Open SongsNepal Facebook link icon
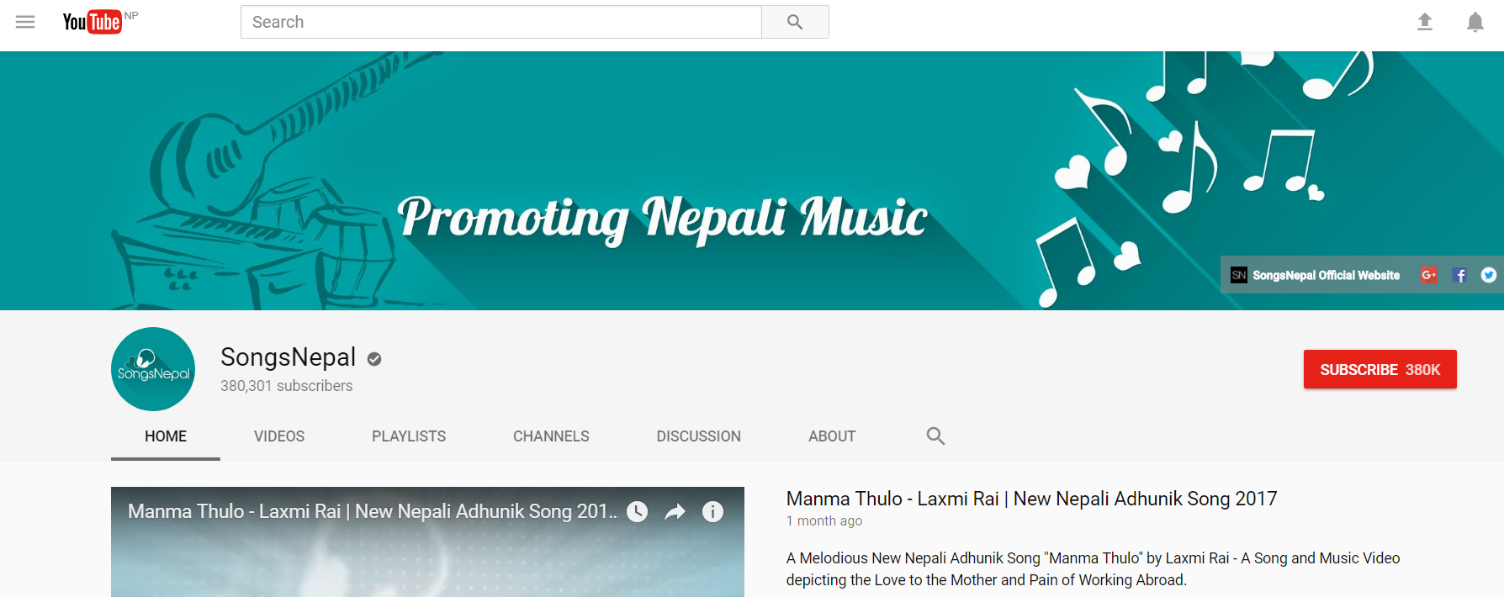 point(1459,275)
